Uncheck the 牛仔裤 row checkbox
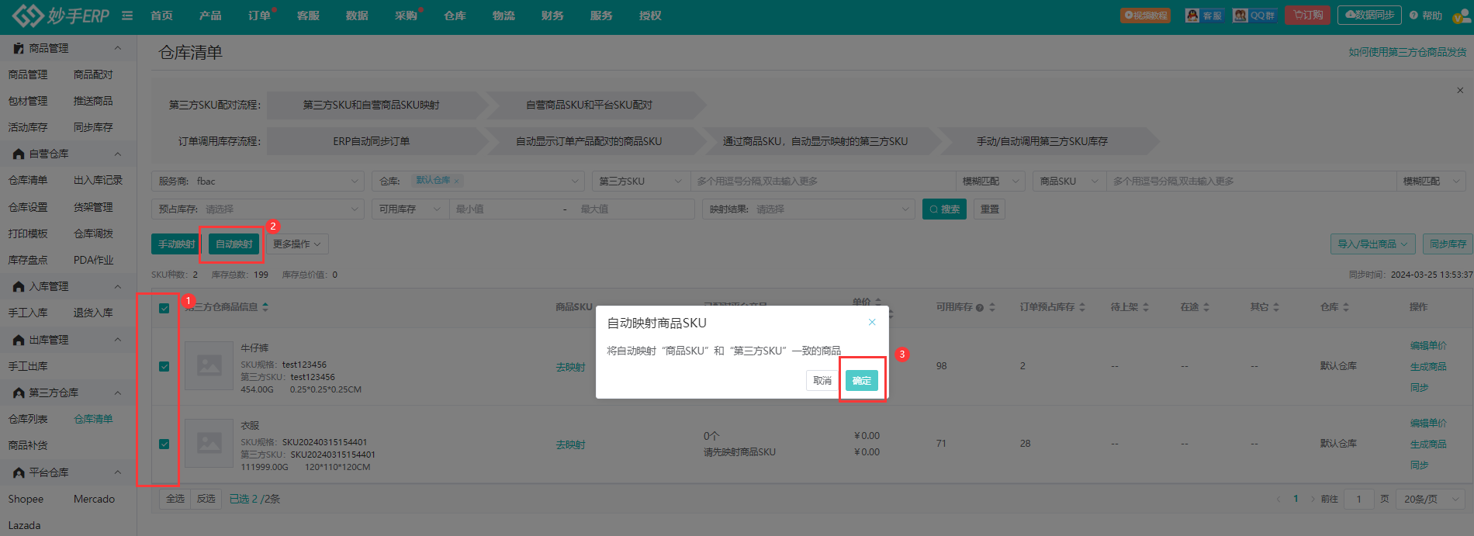 [x=164, y=366]
